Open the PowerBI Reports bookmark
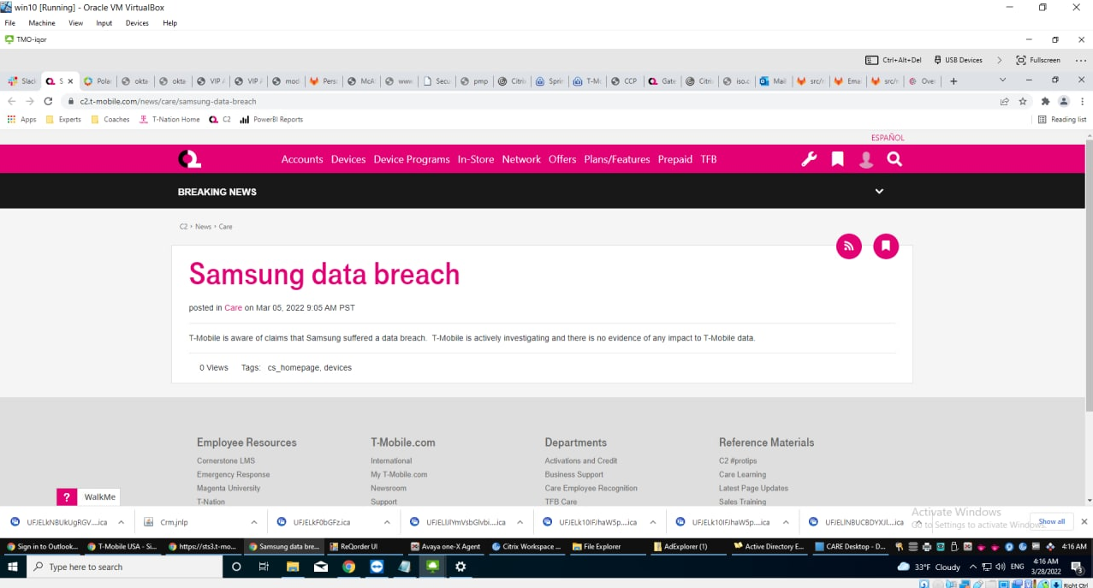The image size is (1093, 588). [271, 120]
